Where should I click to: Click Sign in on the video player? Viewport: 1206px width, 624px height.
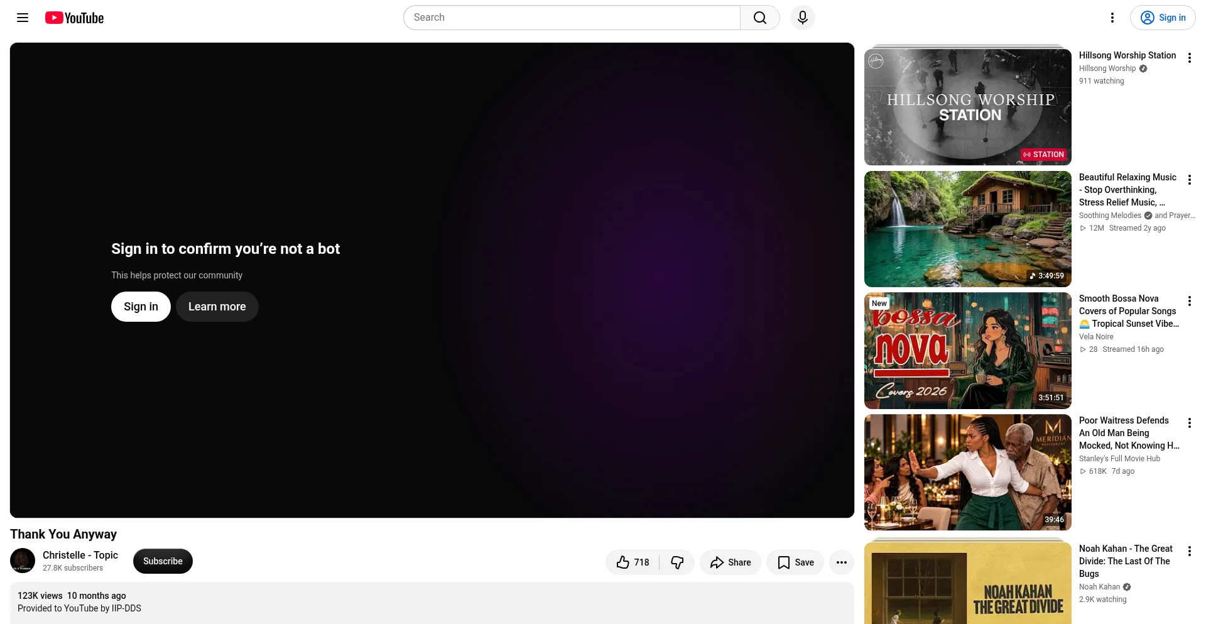pos(141,307)
